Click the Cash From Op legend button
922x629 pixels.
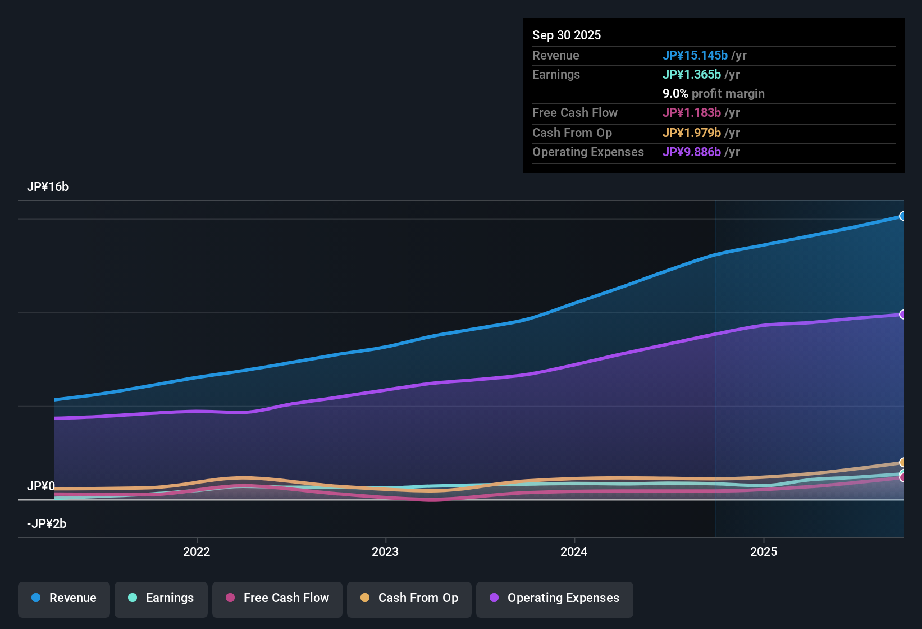click(409, 599)
